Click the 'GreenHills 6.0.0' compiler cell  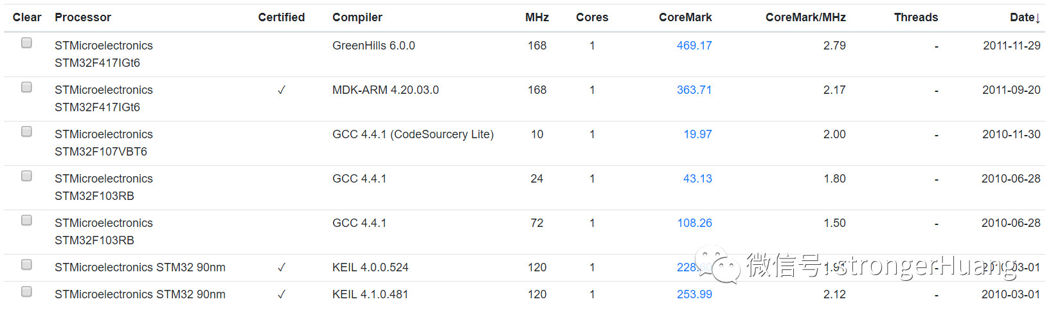pos(373,46)
